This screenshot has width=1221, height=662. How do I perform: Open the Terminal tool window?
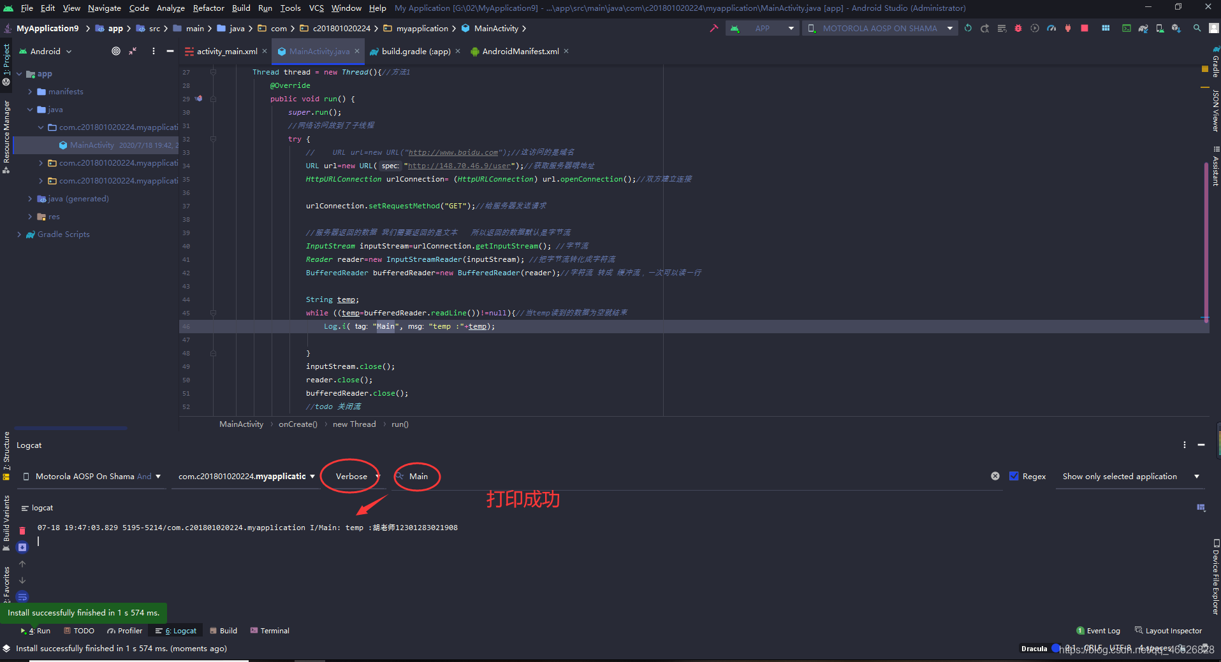[x=270, y=631]
